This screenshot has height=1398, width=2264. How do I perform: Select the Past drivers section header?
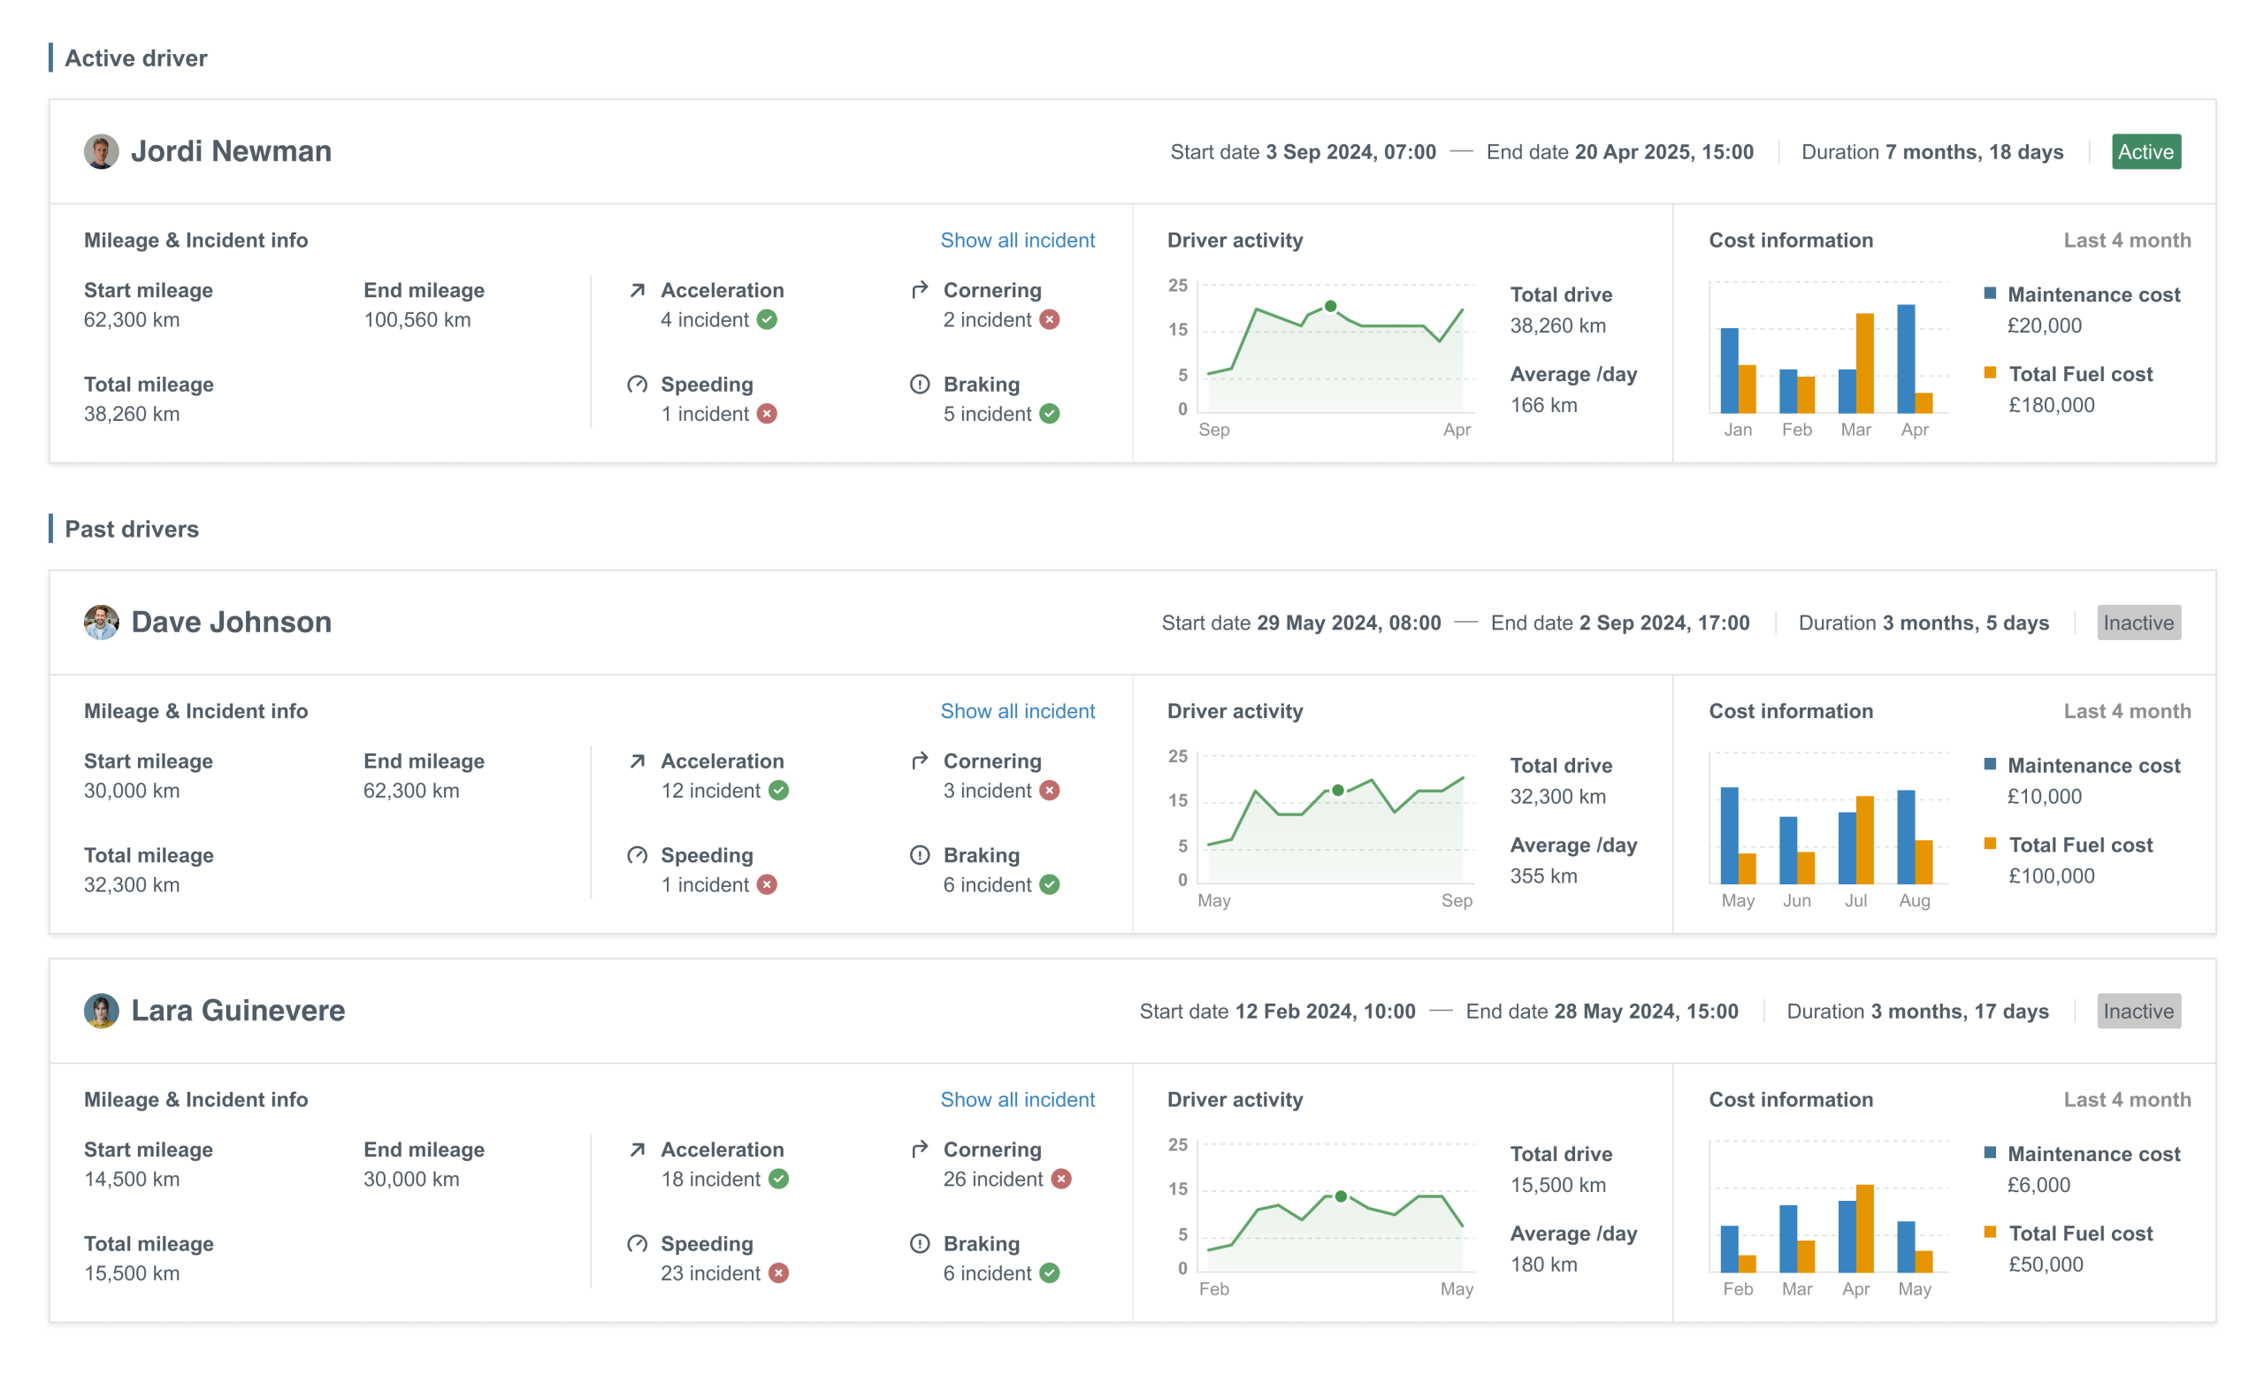tap(130, 529)
